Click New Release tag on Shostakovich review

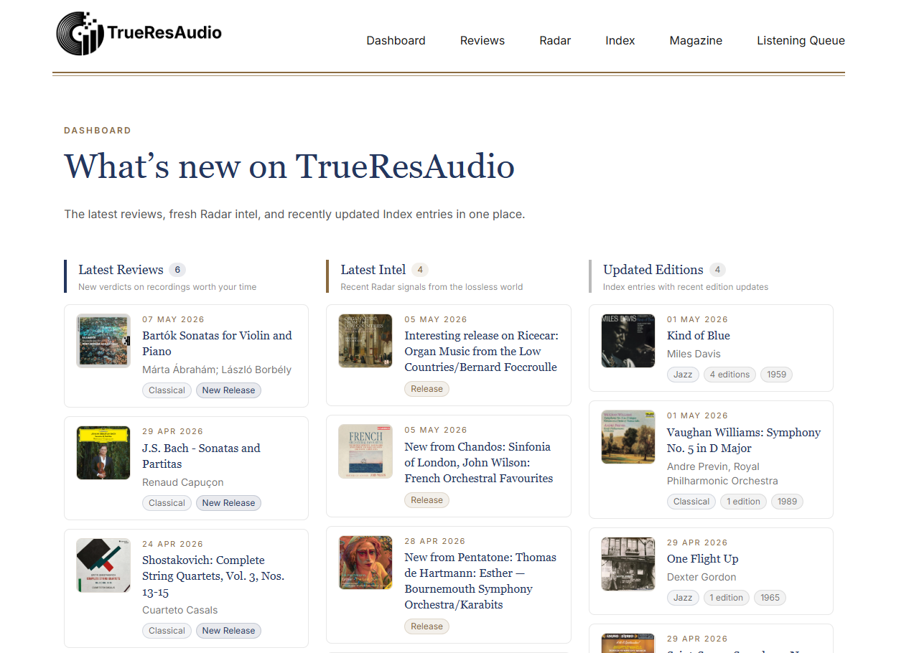click(x=228, y=631)
